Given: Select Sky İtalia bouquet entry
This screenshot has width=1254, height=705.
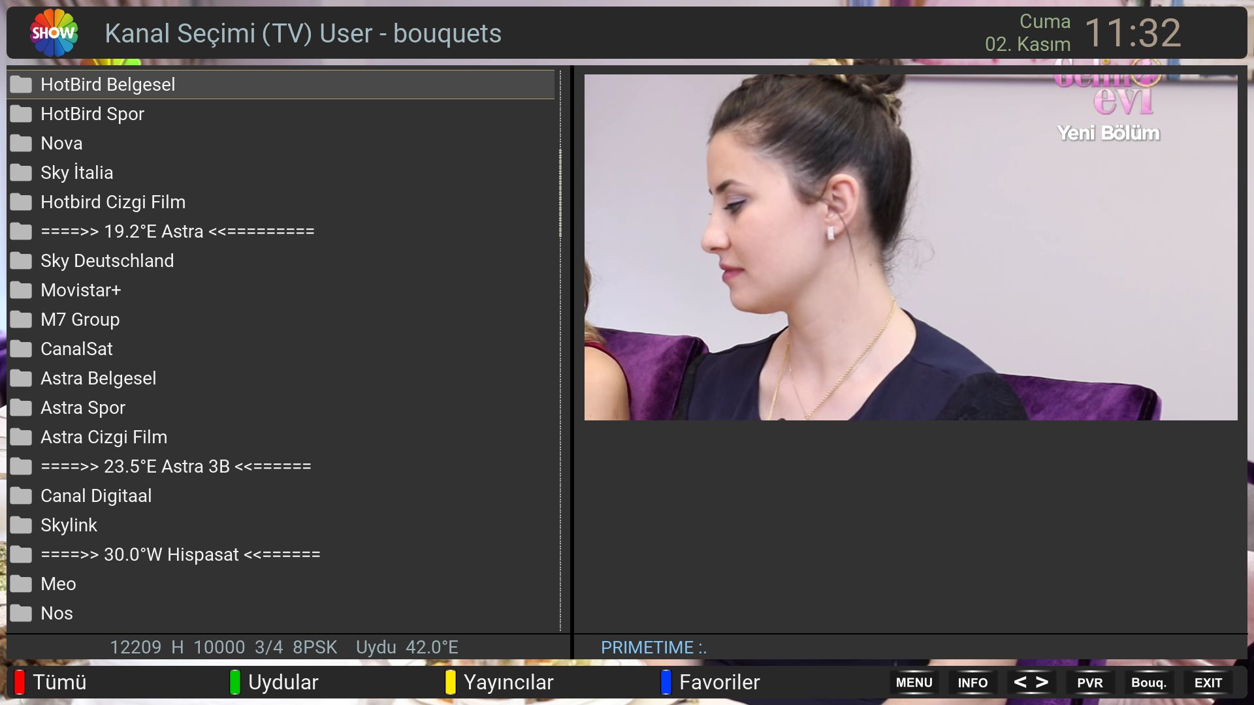Looking at the screenshot, I should coord(281,172).
